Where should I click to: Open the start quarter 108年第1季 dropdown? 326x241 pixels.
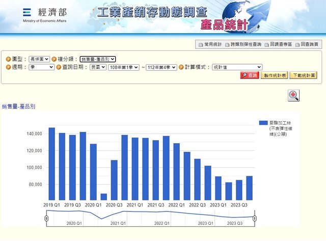coord(120,67)
